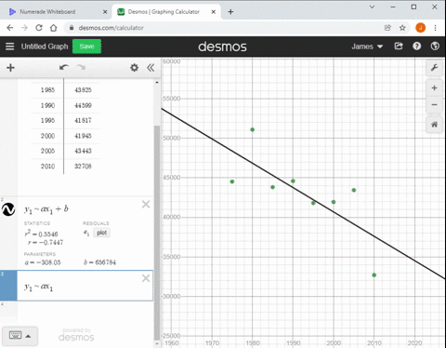Click the powered by desmos logo
Image resolution: width=446 pixels, height=348 pixels.
click(x=76, y=335)
